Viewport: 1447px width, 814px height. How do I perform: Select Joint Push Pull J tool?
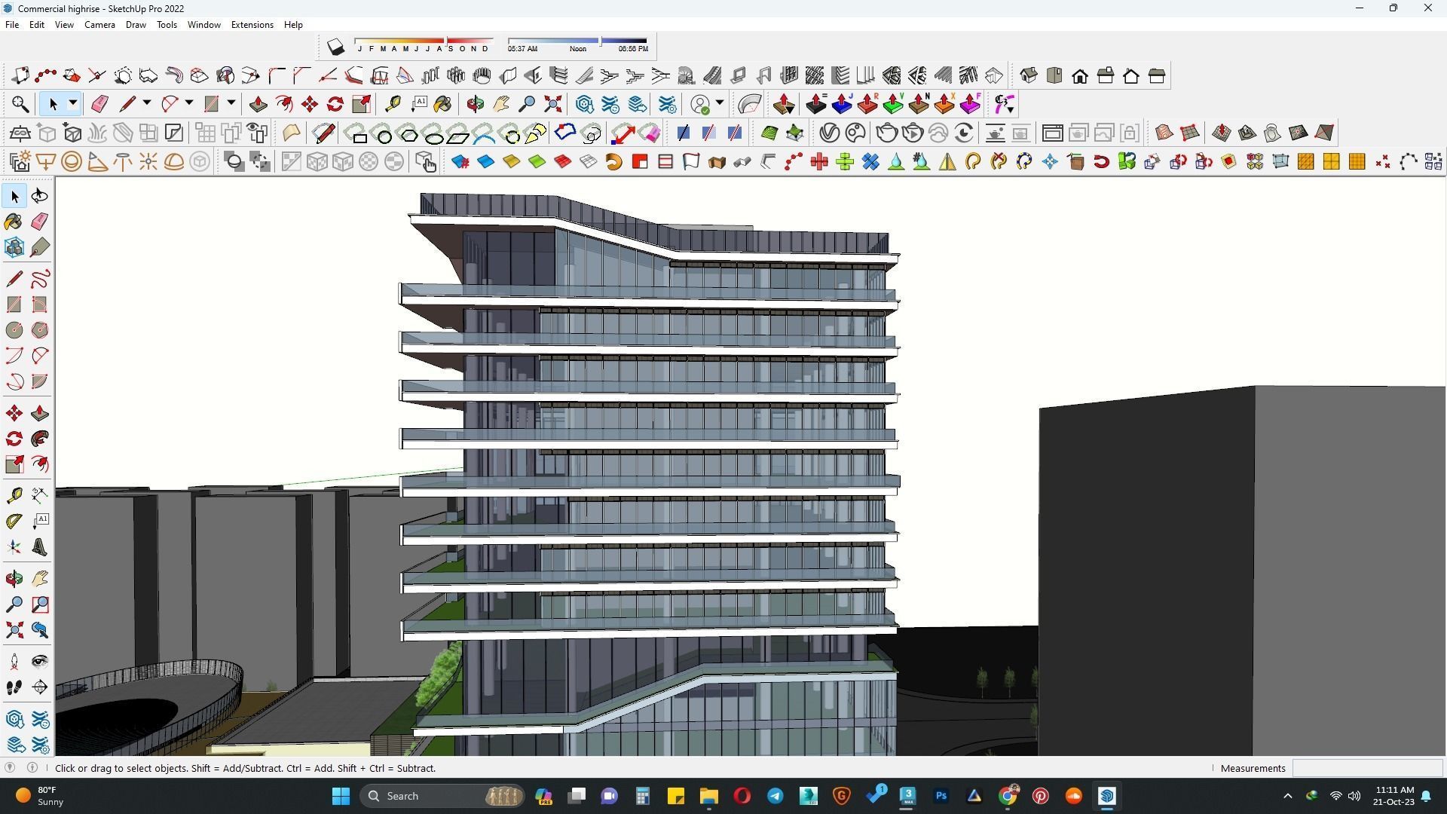pyautogui.click(x=841, y=104)
